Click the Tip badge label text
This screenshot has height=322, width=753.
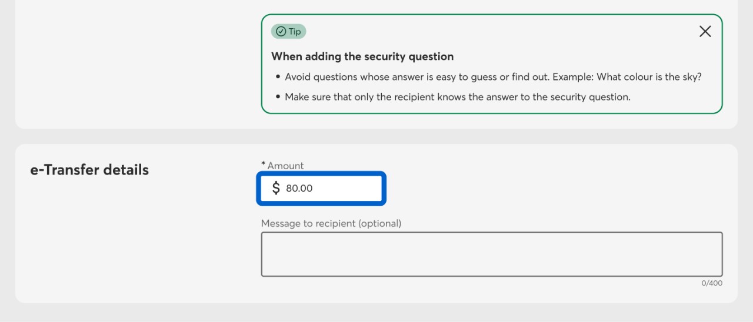coord(295,32)
